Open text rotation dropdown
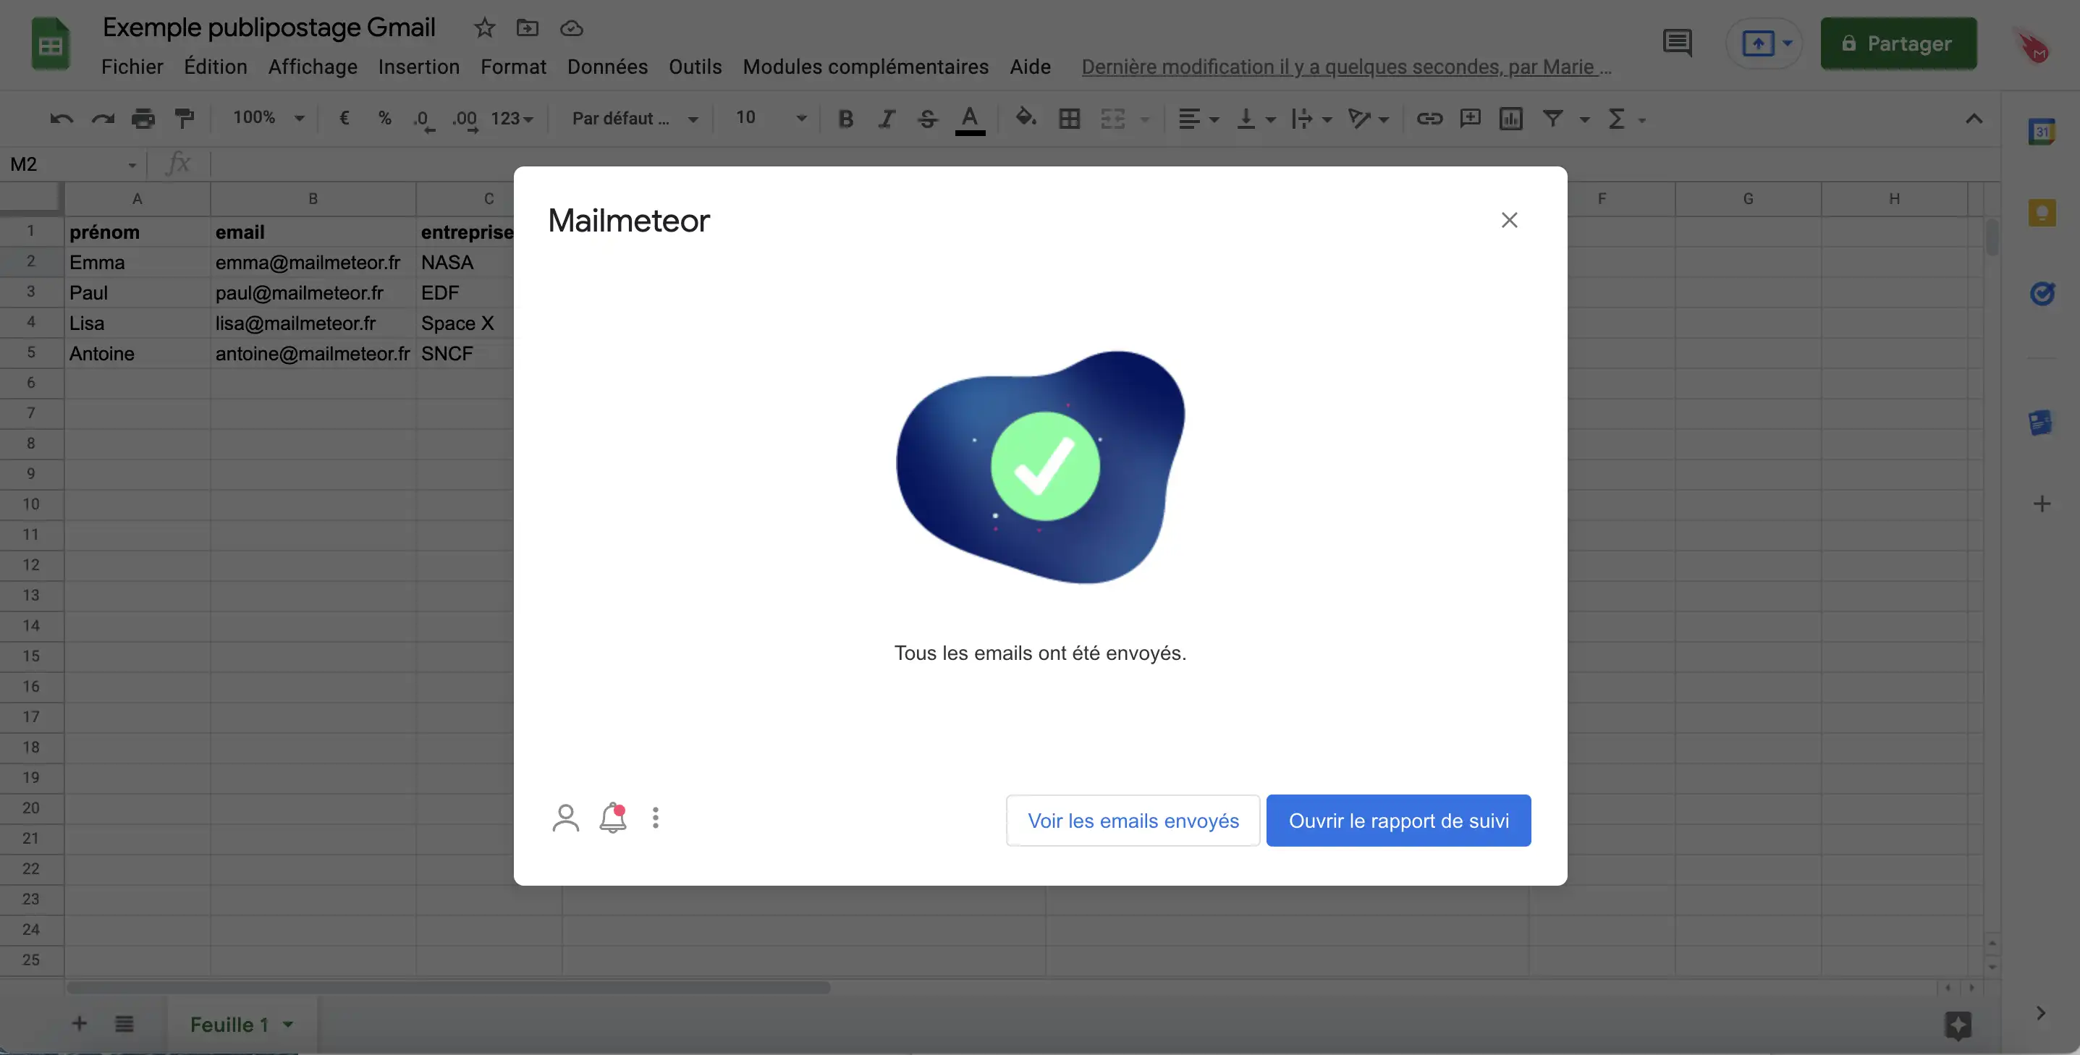Viewport: 2080px width, 1055px height. click(1369, 119)
